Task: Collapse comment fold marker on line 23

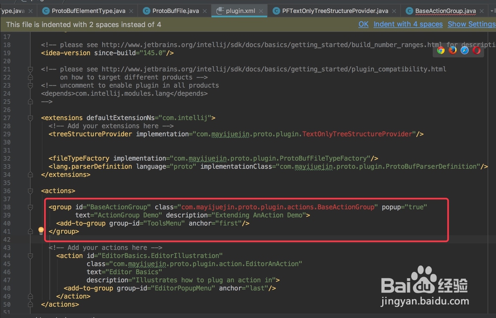Action: [x=30, y=85]
